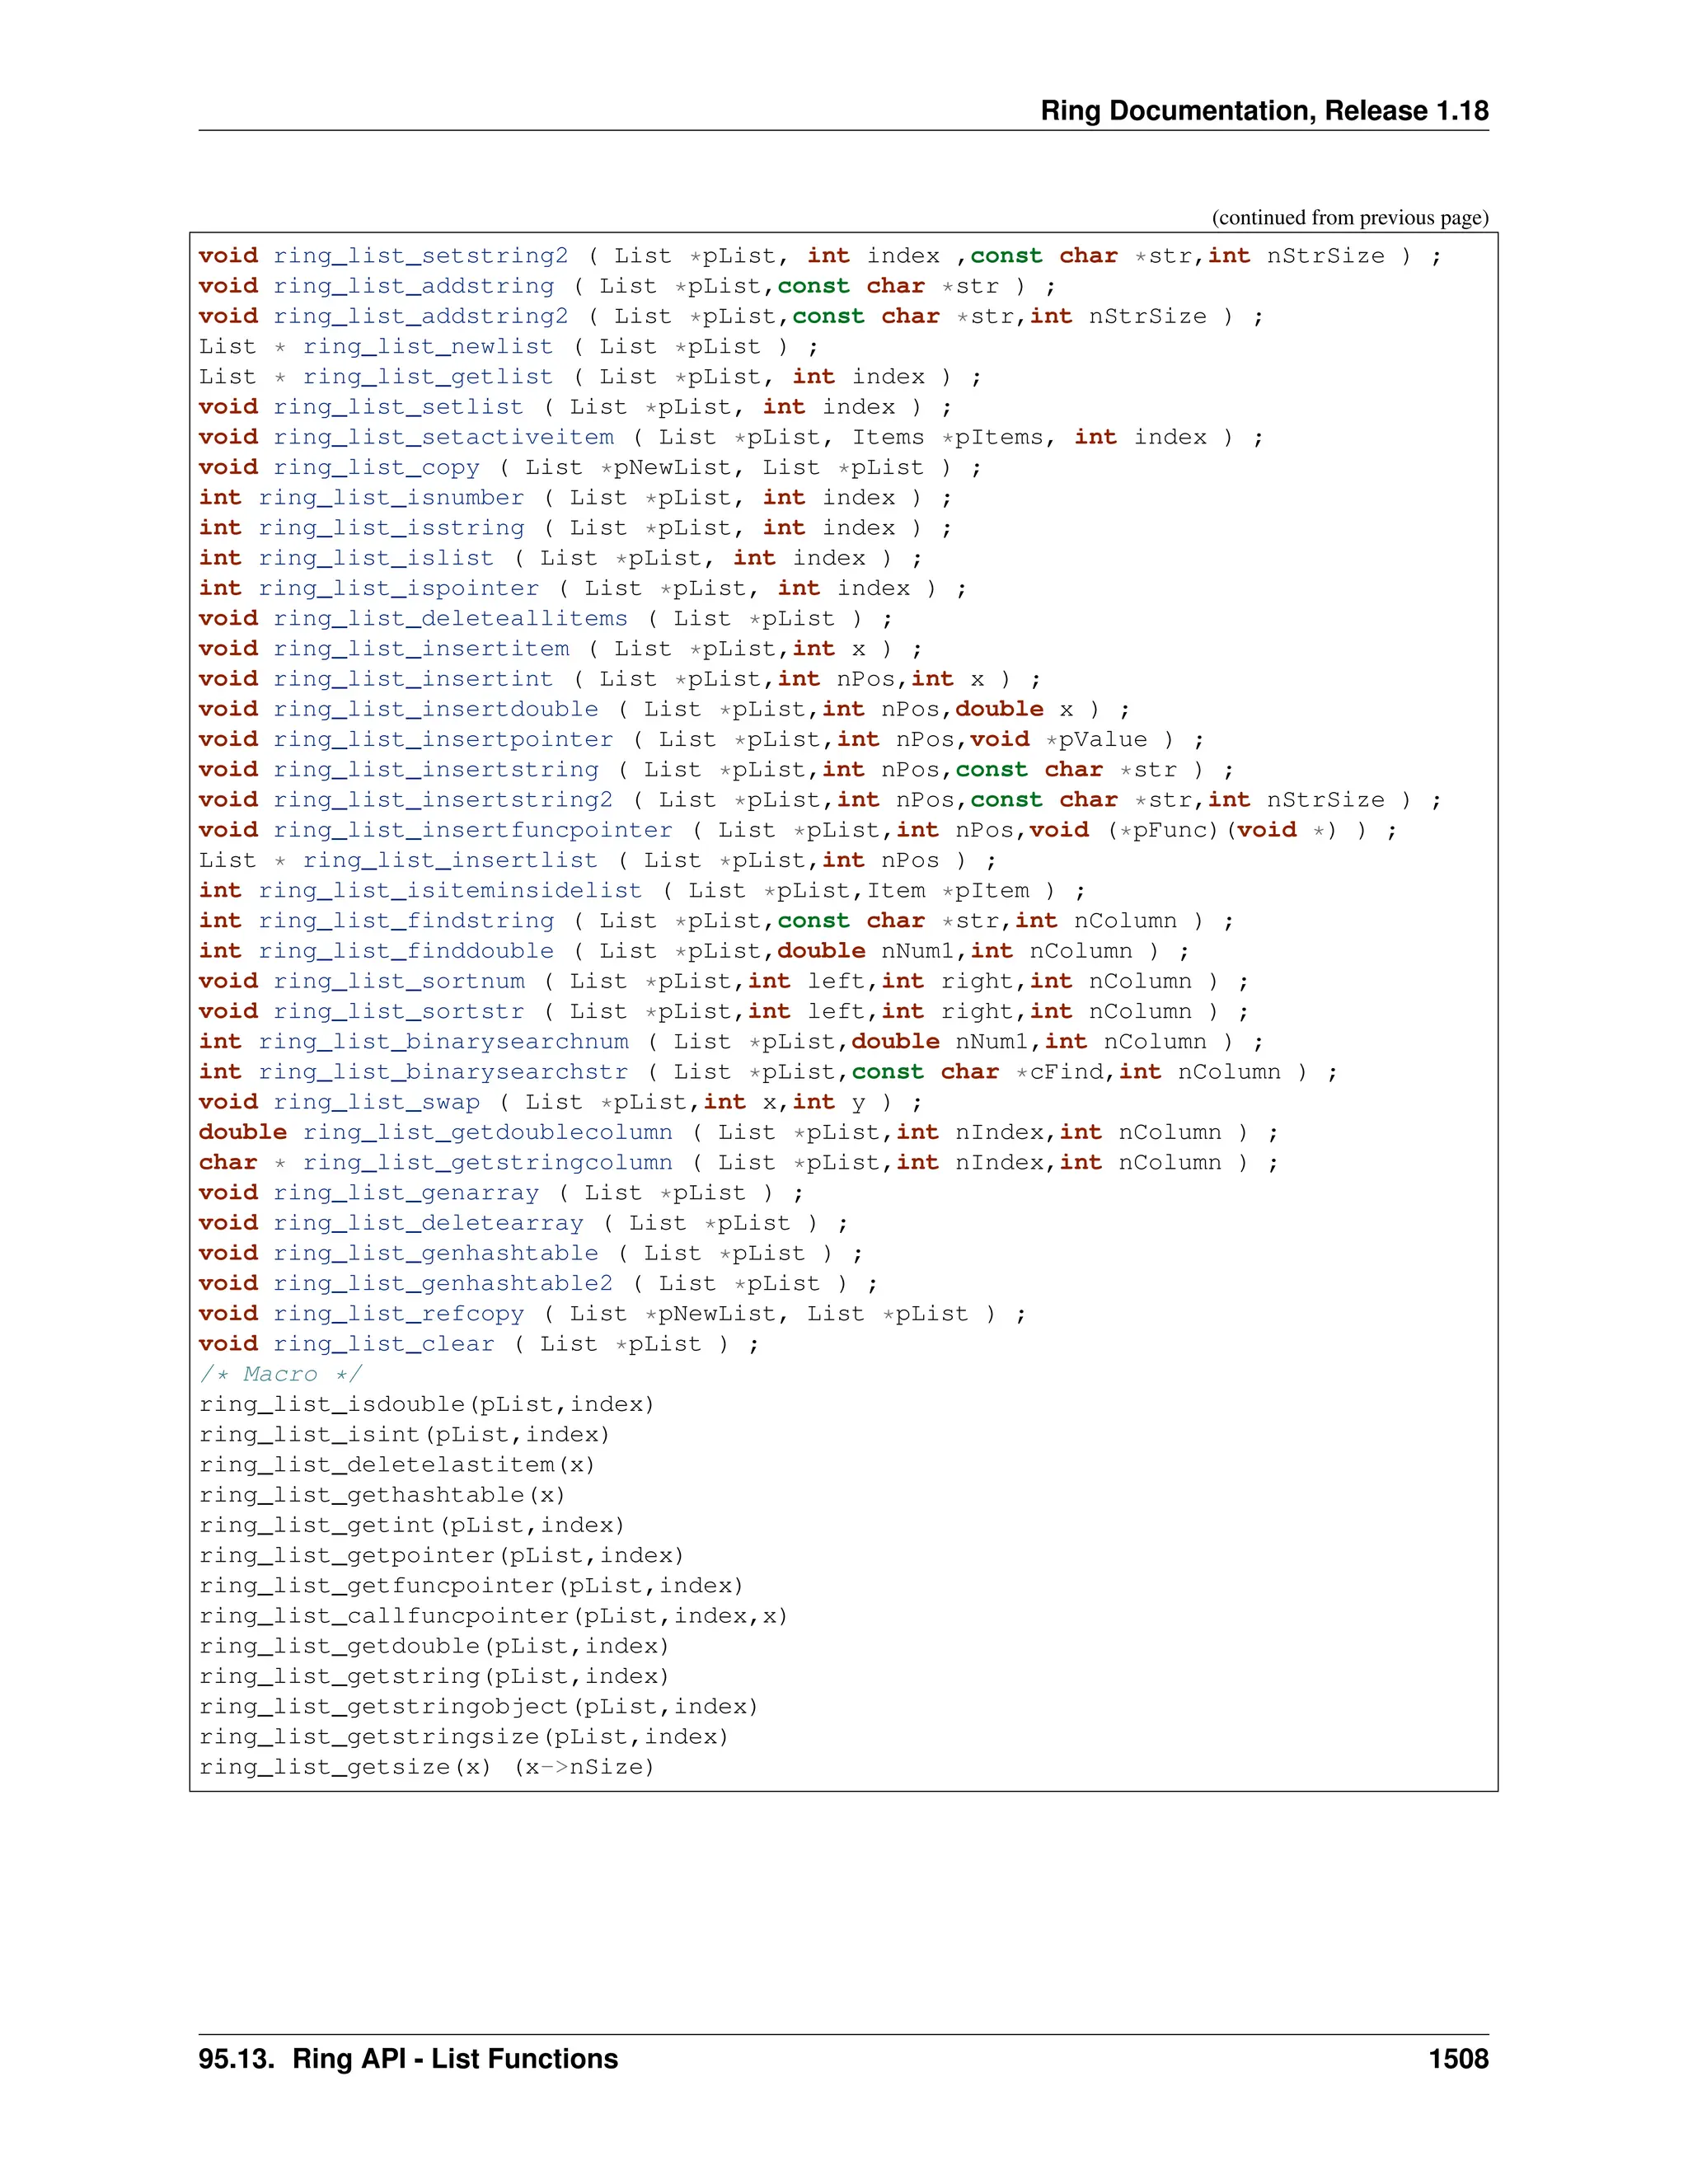
Task: Click ring_list_insertlist function name
Action: (x=451, y=861)
